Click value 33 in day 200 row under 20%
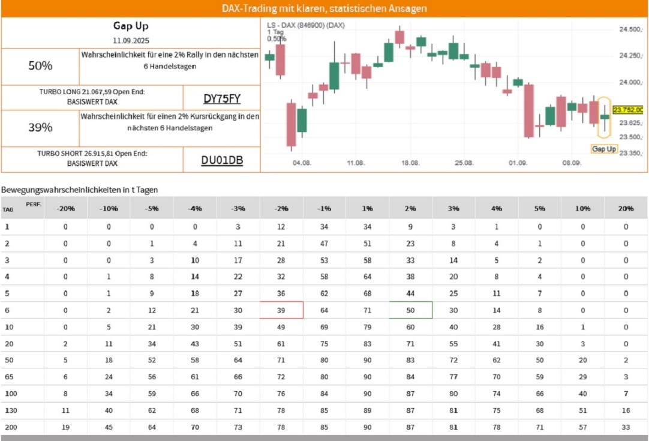 [626, 427]
